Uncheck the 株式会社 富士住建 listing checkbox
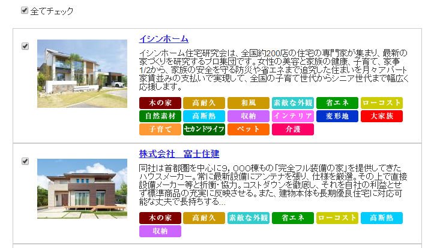 pos(25,161)
